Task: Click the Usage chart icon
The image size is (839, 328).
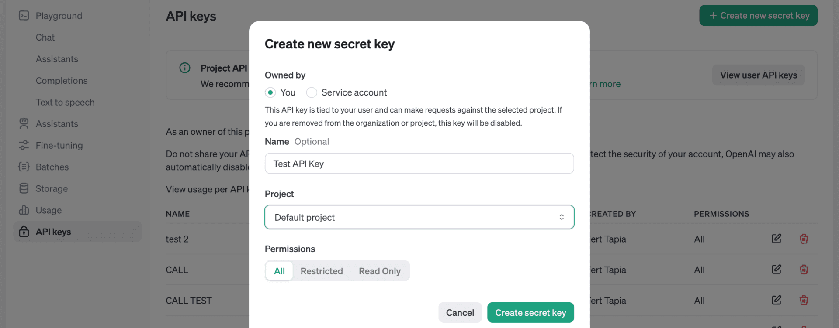Action: [24, 210]
